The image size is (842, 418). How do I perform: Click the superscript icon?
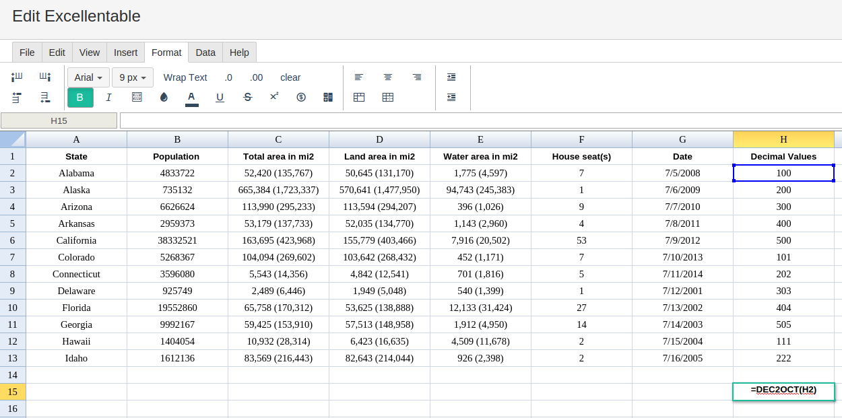274,97
